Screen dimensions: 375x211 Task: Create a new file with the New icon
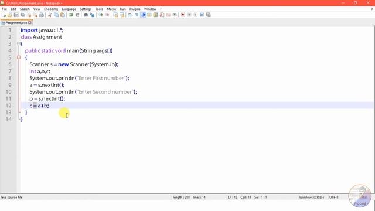(4, 15)
